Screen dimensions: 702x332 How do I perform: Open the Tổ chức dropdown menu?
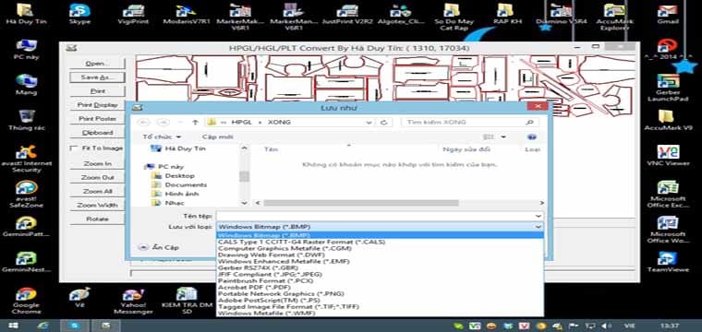[162, 136]
